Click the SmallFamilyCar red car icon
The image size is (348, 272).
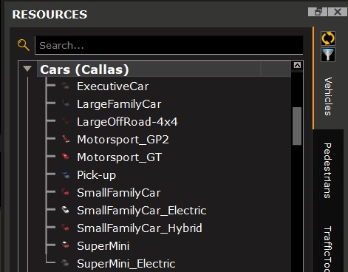pyautogui.click(x=66, y=192)
